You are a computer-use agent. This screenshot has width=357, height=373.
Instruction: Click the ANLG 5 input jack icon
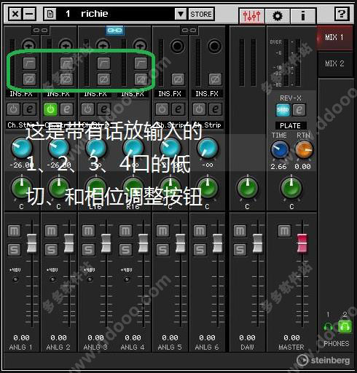pyautogui.click(x=177, y=46)
